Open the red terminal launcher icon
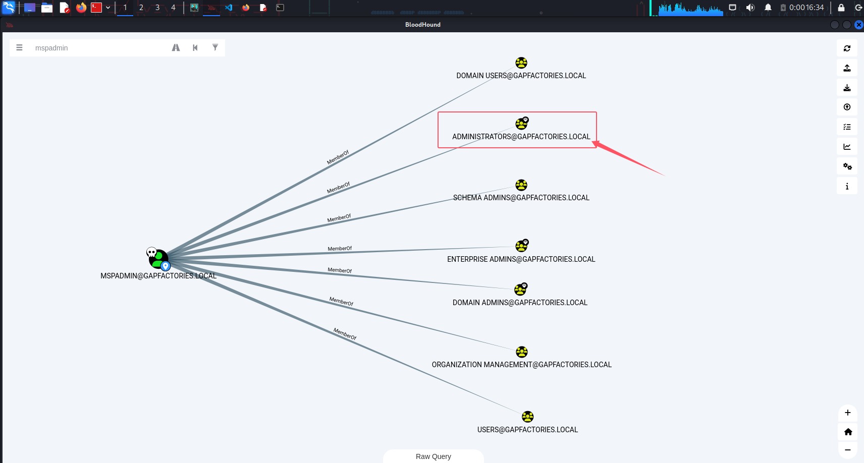This screenshot has height=463, width=864. (96, 8)
